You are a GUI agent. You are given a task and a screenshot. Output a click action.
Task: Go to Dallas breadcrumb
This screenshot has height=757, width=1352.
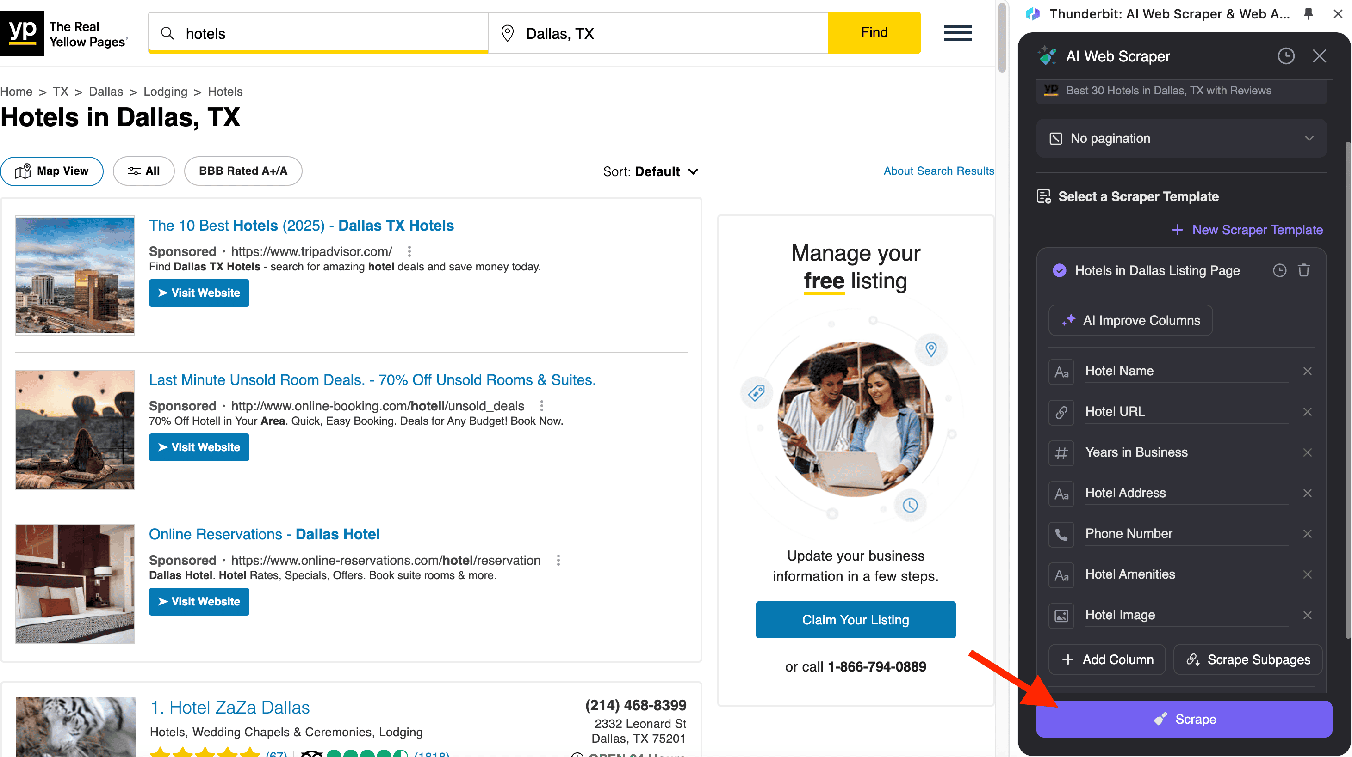pos(105,92)
